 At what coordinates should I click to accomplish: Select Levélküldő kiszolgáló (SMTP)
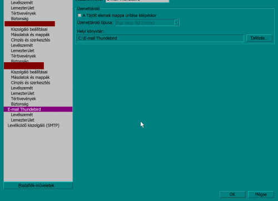(33, 125)
